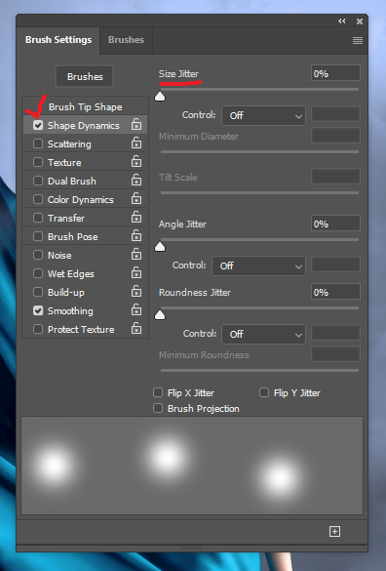Enable the Noise checkbox

click(38, 256)
